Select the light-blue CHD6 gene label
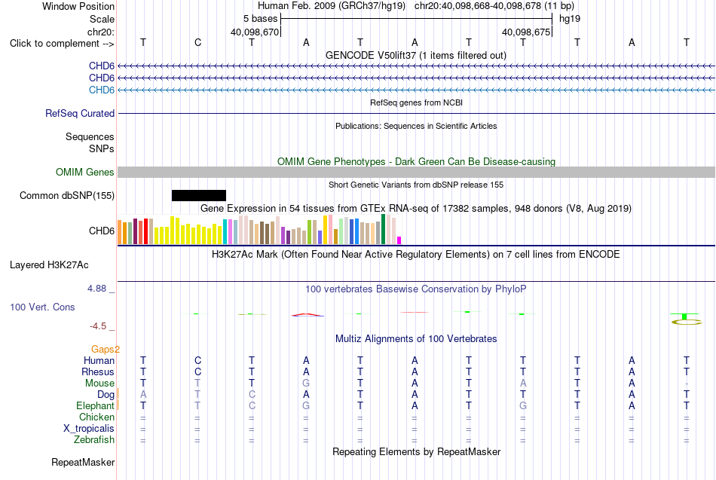 (102, 90)
